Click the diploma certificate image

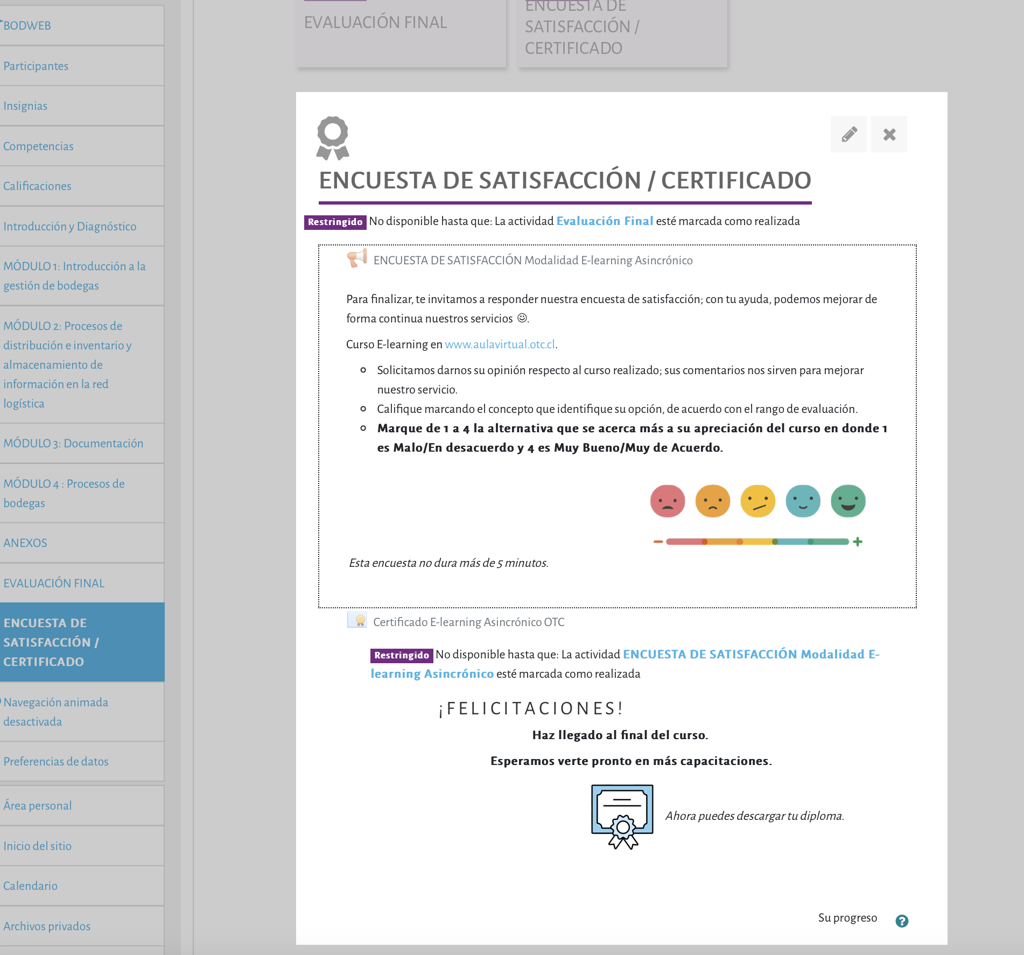click(x=622, y=817)
